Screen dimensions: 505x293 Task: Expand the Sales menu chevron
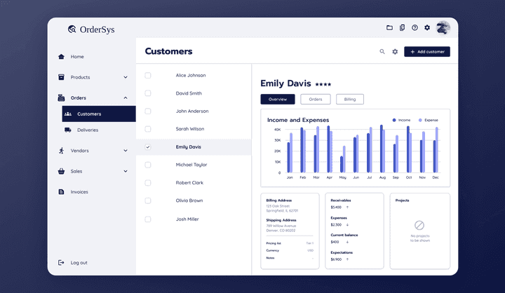[x=126, y=171]
